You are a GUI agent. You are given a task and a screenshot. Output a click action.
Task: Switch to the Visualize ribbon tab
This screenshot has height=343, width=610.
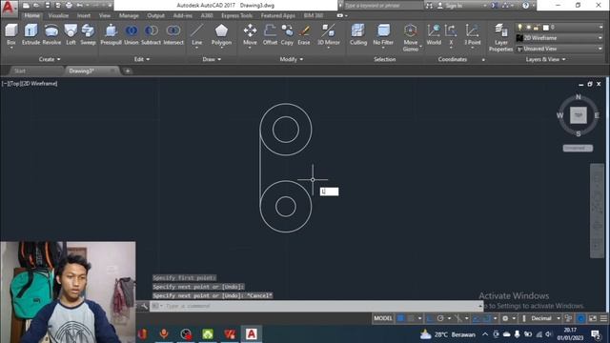click(58, 15)
